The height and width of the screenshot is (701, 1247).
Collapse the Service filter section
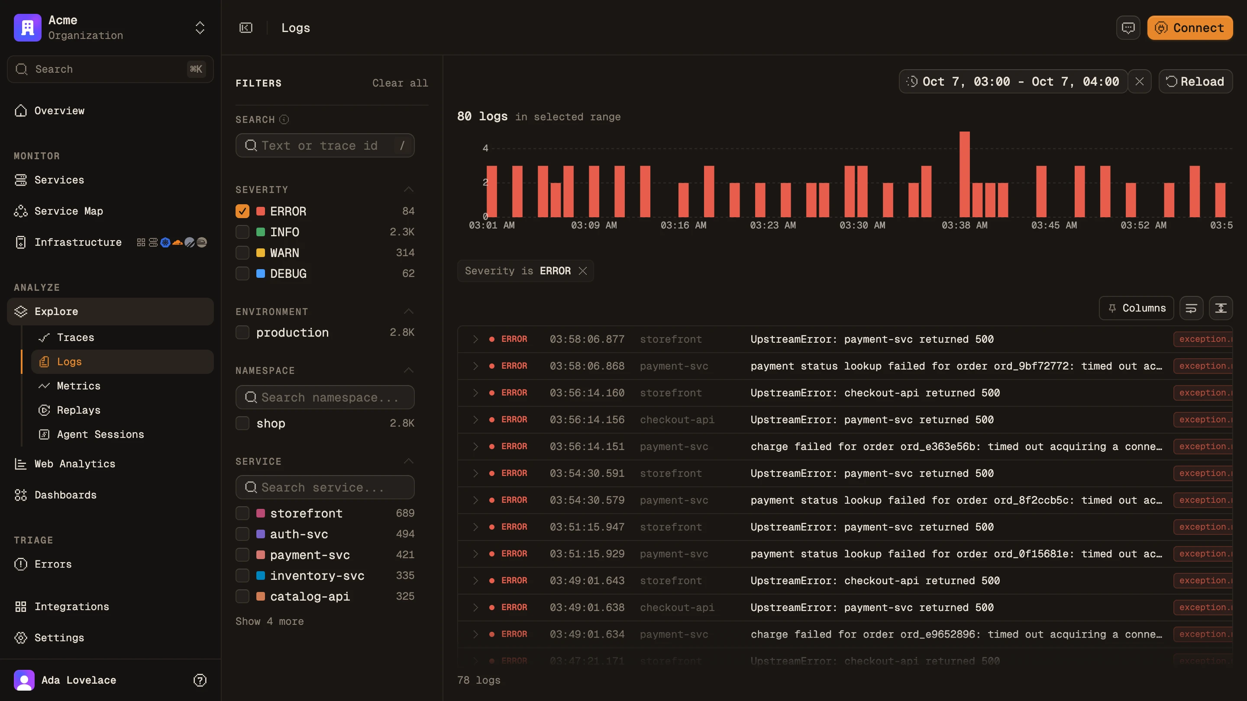(x=409, y=462)
